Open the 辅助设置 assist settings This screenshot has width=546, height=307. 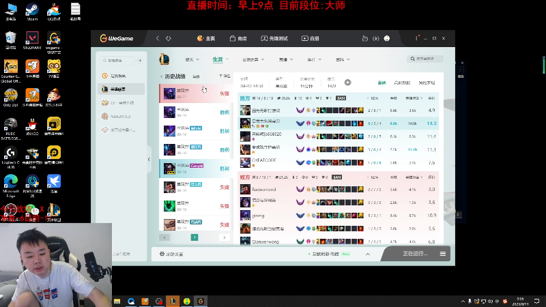171,254
